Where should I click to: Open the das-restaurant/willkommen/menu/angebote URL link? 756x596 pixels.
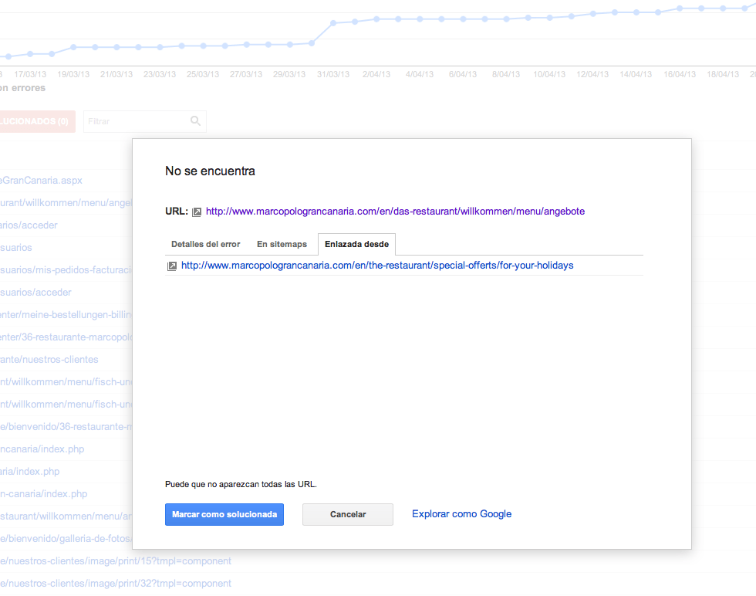tap(395, 212)
